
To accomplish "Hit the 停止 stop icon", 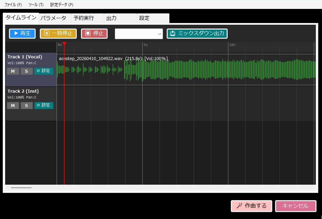I will (88, 33).
